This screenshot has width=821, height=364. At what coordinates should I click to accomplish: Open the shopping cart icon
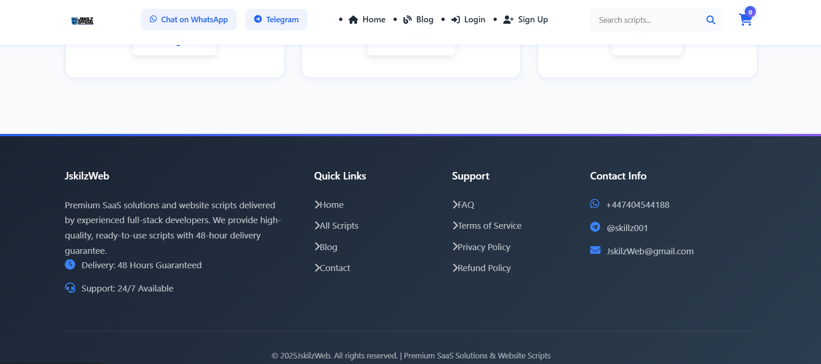(745, 20)
